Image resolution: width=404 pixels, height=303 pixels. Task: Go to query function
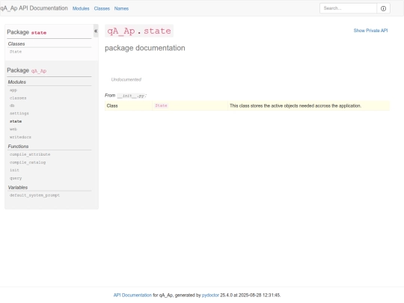[x=16, y=178]
